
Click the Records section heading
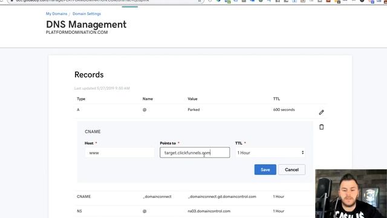pyautogui.click(x=89, y=74)
